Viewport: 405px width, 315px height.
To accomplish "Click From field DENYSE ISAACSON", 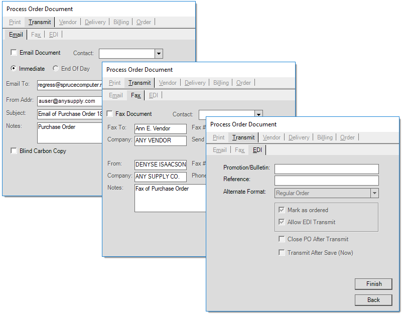I will point(161,165).
